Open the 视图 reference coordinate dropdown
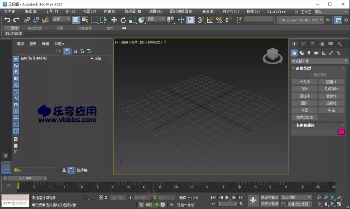350x209 pixels. tap(156, 19)
